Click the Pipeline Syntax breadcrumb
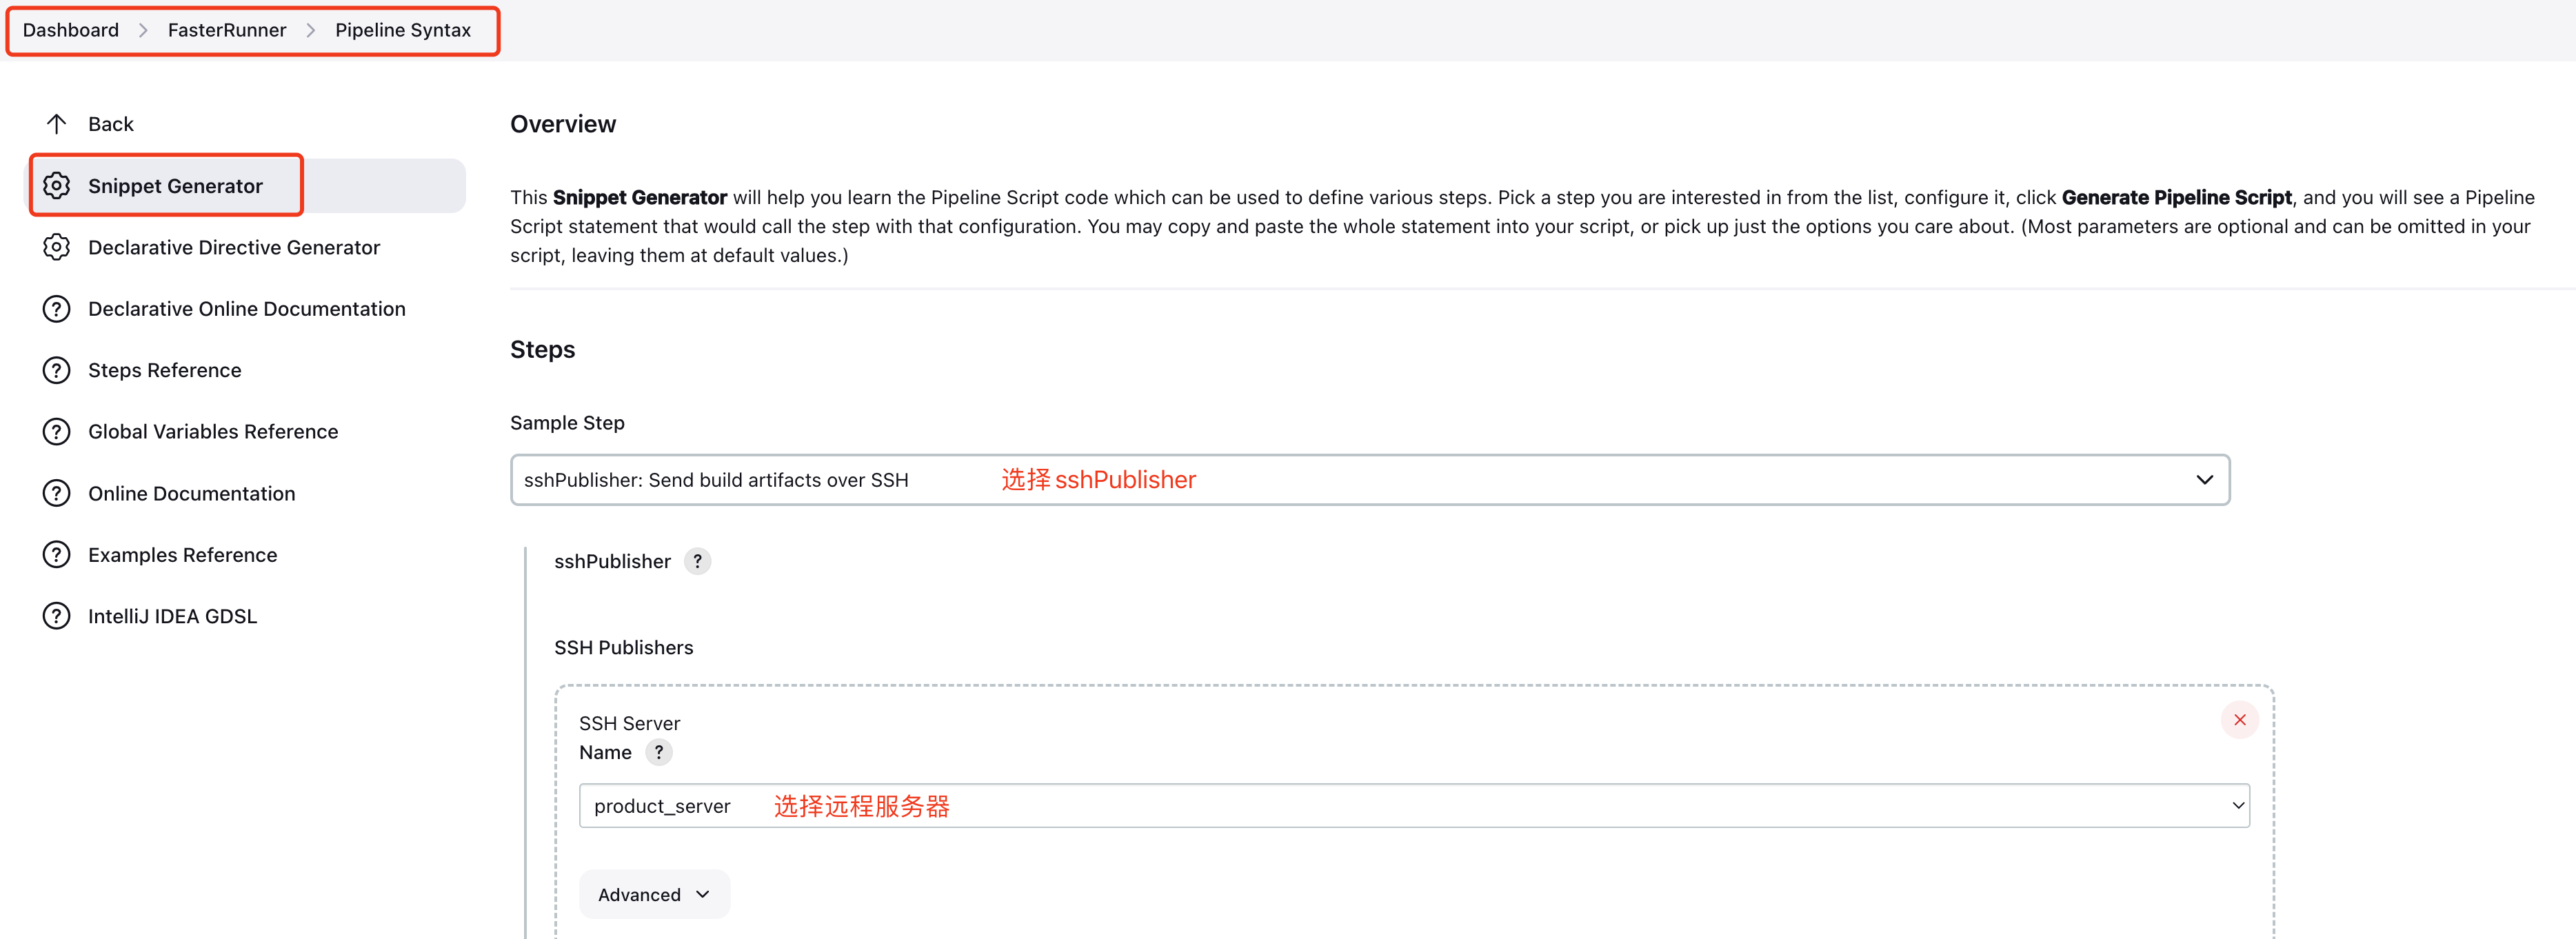The height and width of the screenshot is (939, 2576). pos(403,30)
